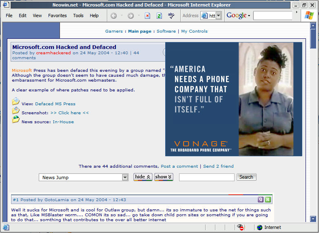Open the My Controls link
Screen dimensions: 319x233
194,31
